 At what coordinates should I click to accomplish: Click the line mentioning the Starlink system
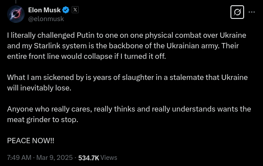click(123, 46)
